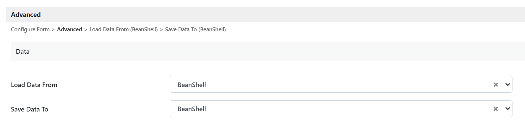Click separator arrow after Configure Form

[53, 30]
